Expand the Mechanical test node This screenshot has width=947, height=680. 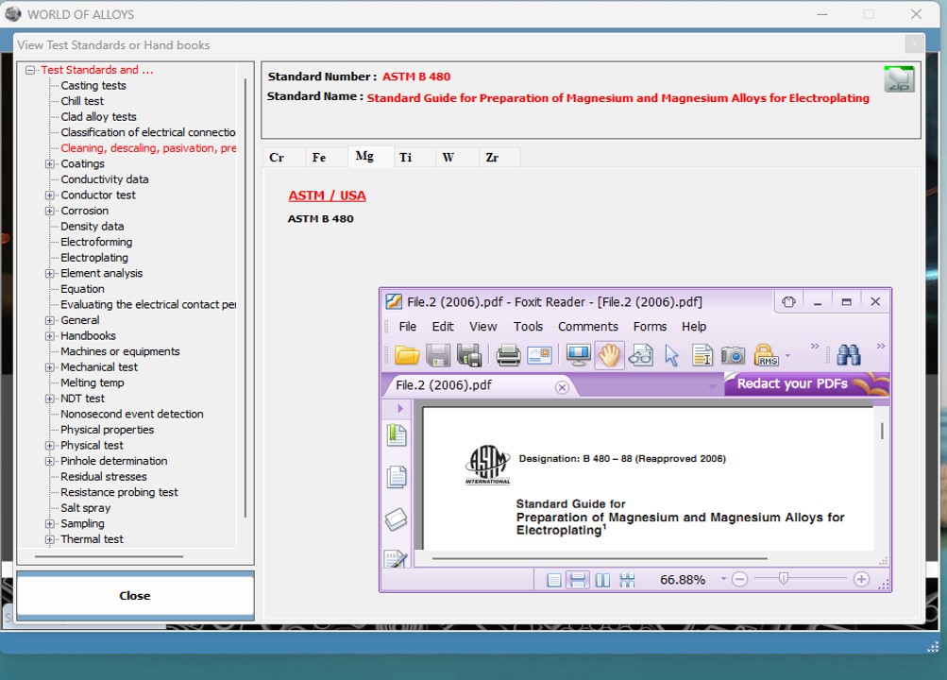pos(49,367)
